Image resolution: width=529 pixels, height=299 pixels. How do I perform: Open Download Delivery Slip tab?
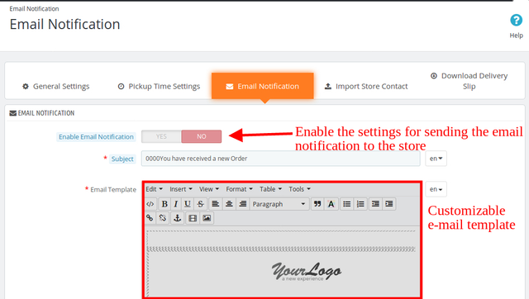click(469, 81)
